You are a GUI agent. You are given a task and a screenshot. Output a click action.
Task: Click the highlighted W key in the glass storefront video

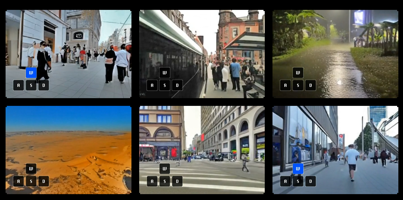pyautogui.click(x=298, y=169)
